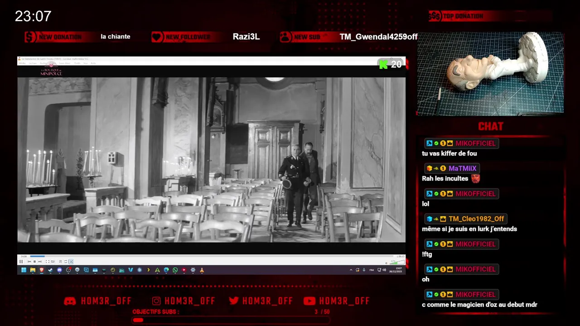Click message about le magicien d'oz
The height and width of the screenshot is (326, 580).
(x=479, y=305)
